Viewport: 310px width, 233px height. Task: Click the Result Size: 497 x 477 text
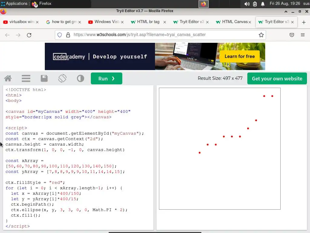point(220,78)
